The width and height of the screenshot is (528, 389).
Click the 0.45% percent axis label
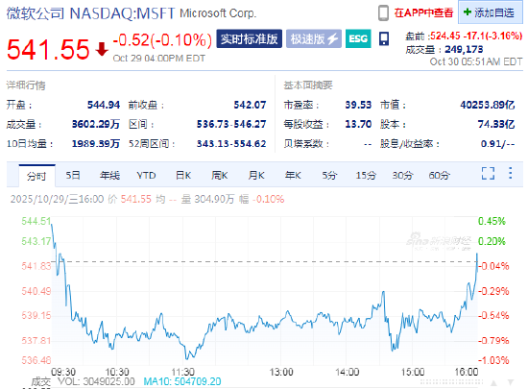pyautogui.click(x=492, y=221)
